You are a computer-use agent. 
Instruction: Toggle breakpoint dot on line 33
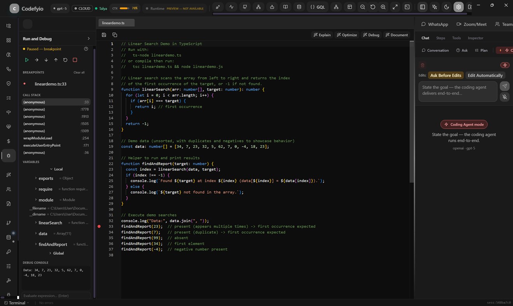pos(99,226)
